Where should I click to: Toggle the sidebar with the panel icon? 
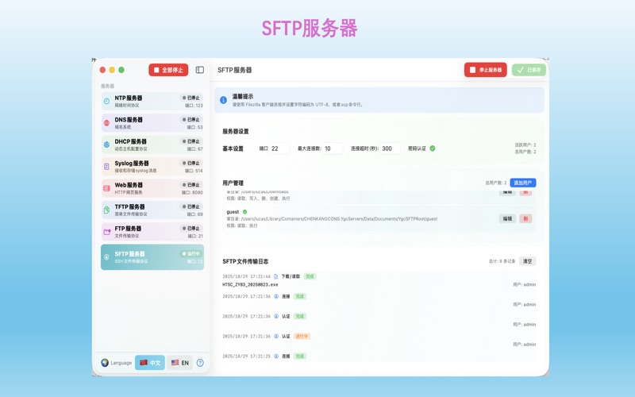pos(200,70)
